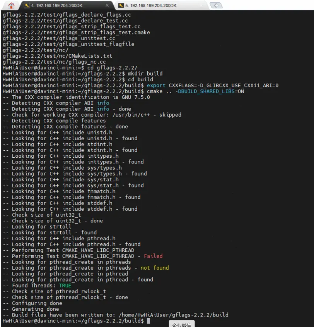Image resolution: width=314 pixels, height=327 pixels.
Task: Click the first blue "info" word
Action: [103, 103]
